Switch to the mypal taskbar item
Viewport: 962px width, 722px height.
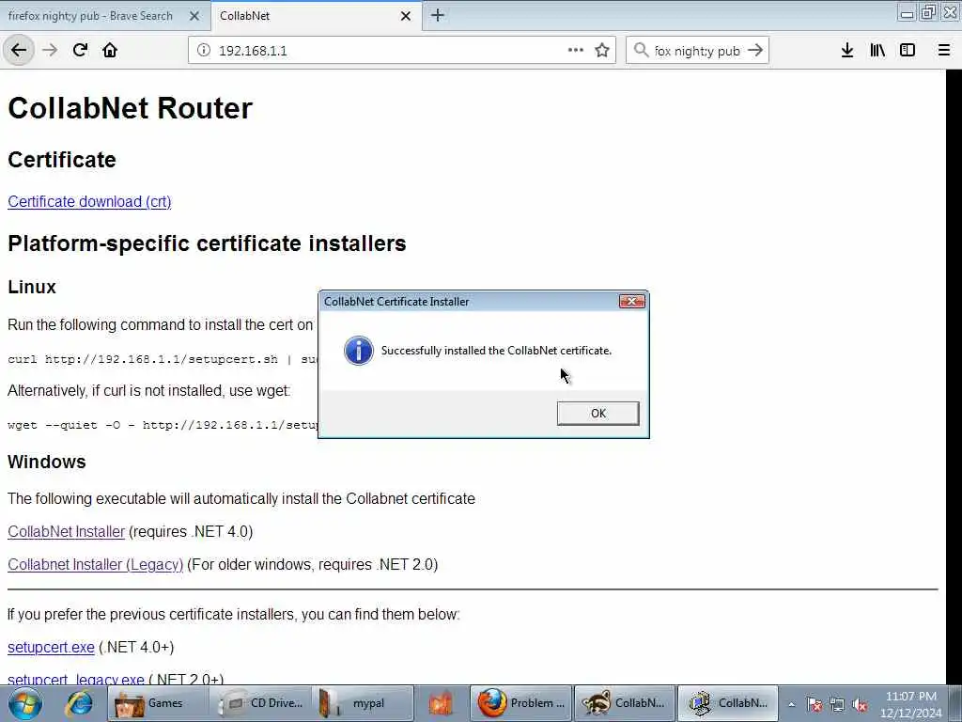point(362,703)
